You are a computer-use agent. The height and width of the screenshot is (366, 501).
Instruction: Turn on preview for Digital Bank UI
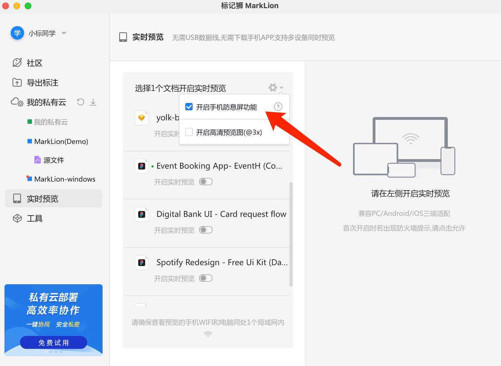pos(206,230)
